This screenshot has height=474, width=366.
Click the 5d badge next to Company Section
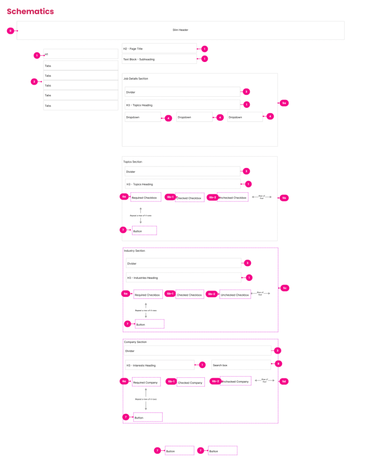pyautogui.click(x=284, y=381)
